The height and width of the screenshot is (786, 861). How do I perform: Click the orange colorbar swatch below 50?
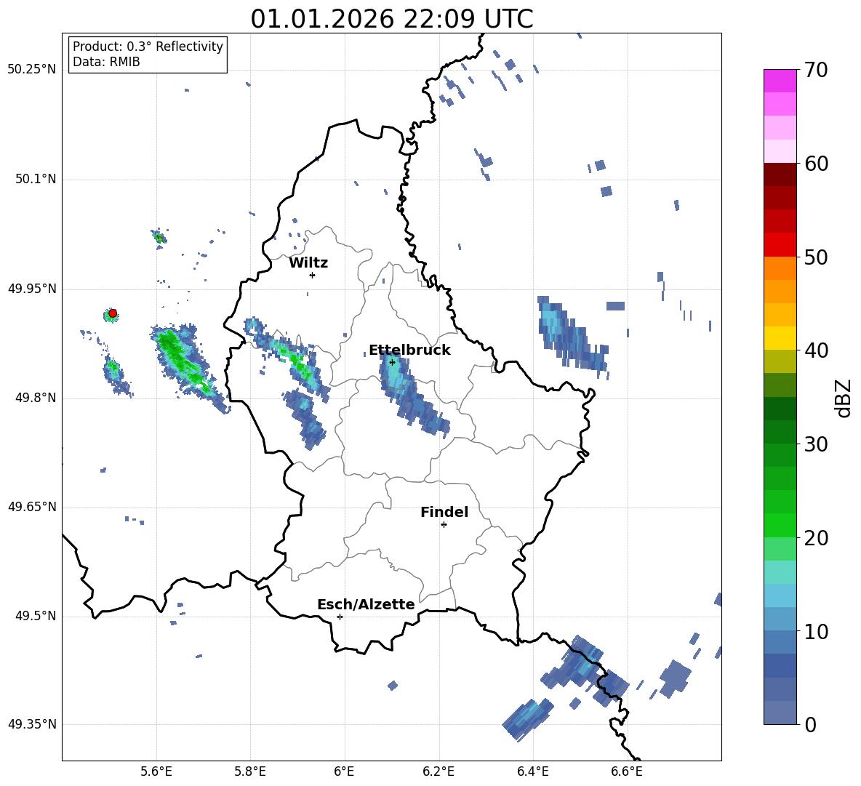(780, 268)
